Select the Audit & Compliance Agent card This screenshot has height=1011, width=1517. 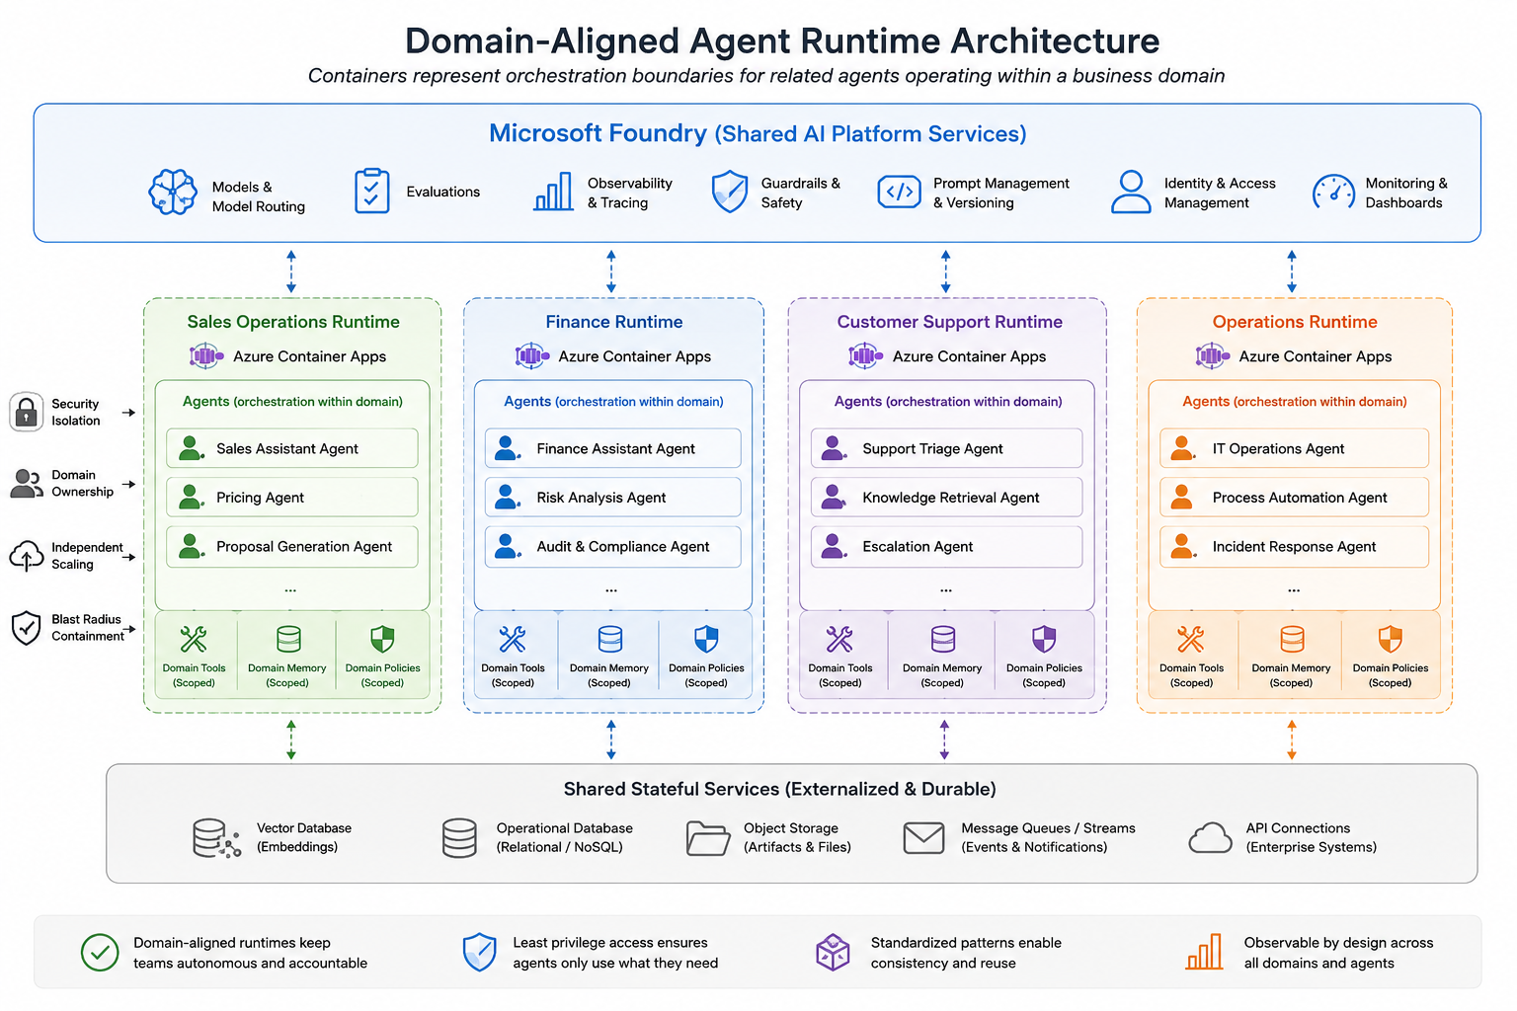[x=612, y=547]
